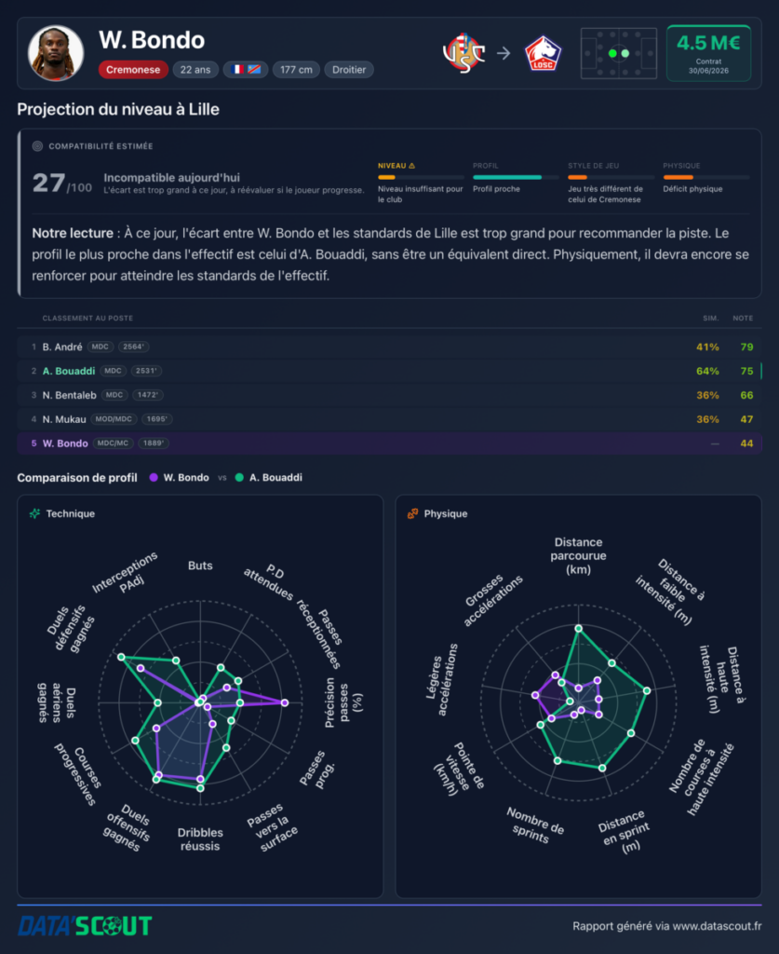Click the green A. Bouaddi legend dot
This screenshot has height=954, width=779.
point(239,478)
